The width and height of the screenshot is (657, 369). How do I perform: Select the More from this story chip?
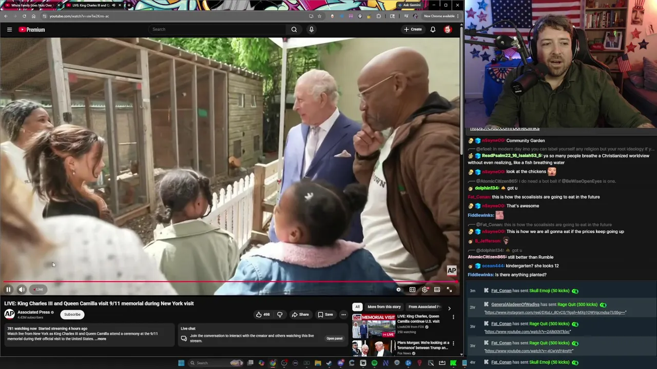coord(384,306)
